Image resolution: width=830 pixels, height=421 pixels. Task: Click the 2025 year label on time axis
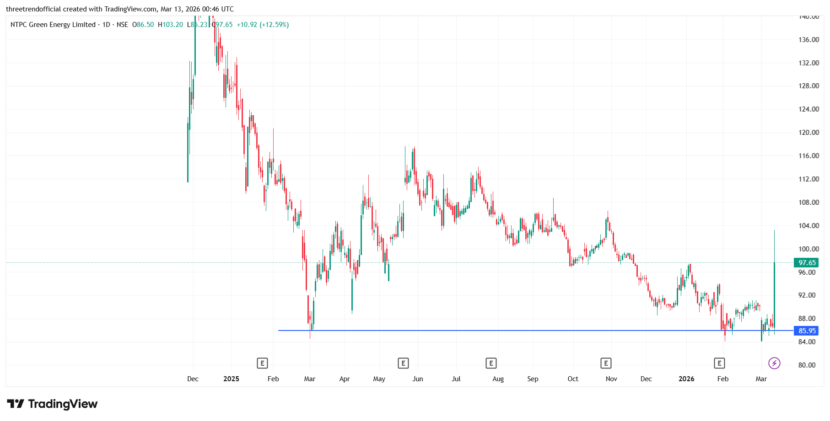pos(232,379)
